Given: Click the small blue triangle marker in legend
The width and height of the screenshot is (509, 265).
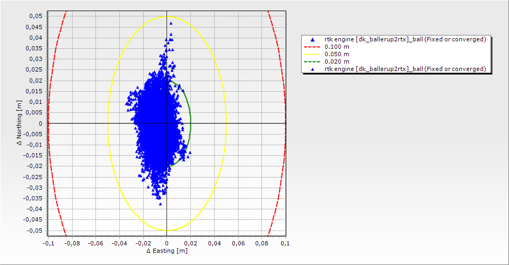Looking at the screenshot, I should click(313, 69).
